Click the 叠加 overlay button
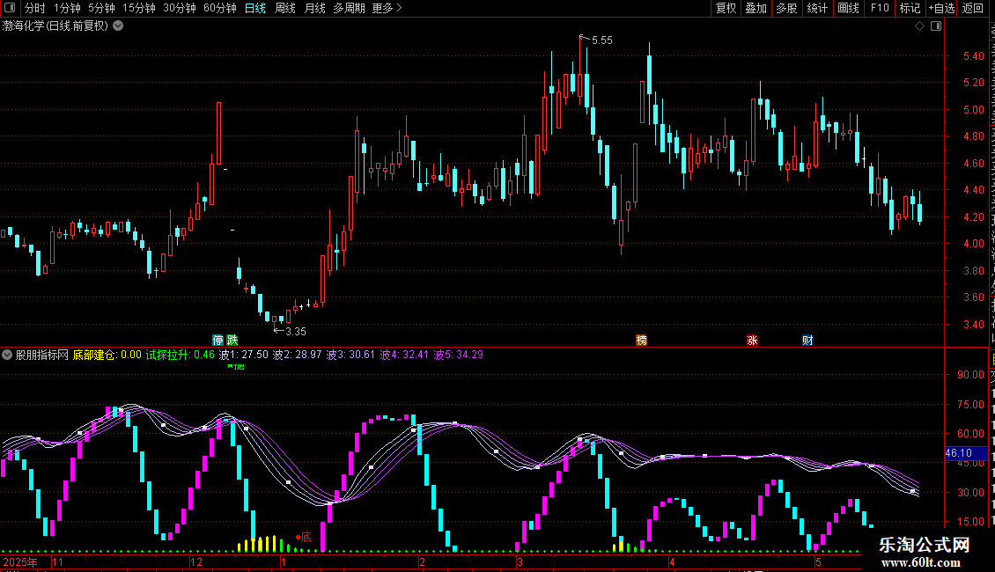Image resolution: width=995 pixels, height=572 pixels. point(755,8)
